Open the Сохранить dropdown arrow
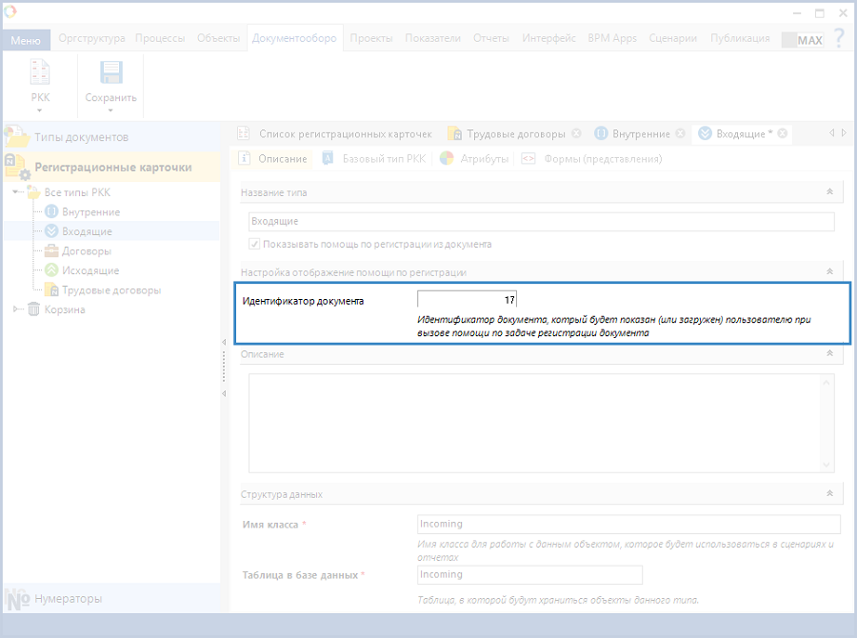This screenshot has height=638, width=857. coord(110,110)
